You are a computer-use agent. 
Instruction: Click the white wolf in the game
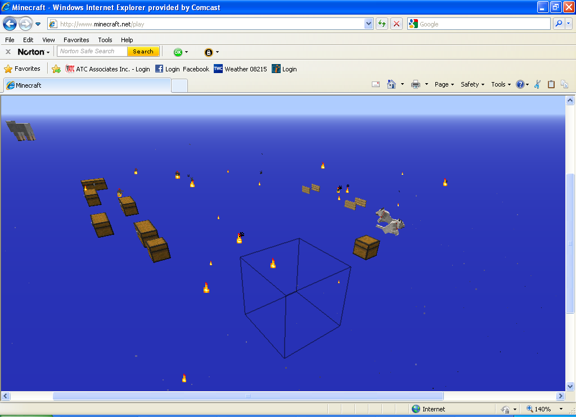(390, 221)
